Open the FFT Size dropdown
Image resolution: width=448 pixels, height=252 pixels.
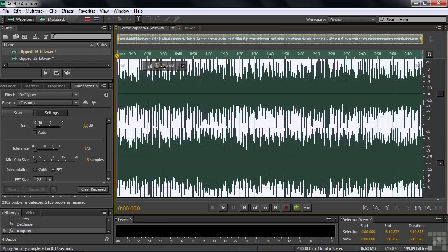(x=43, y=179)
